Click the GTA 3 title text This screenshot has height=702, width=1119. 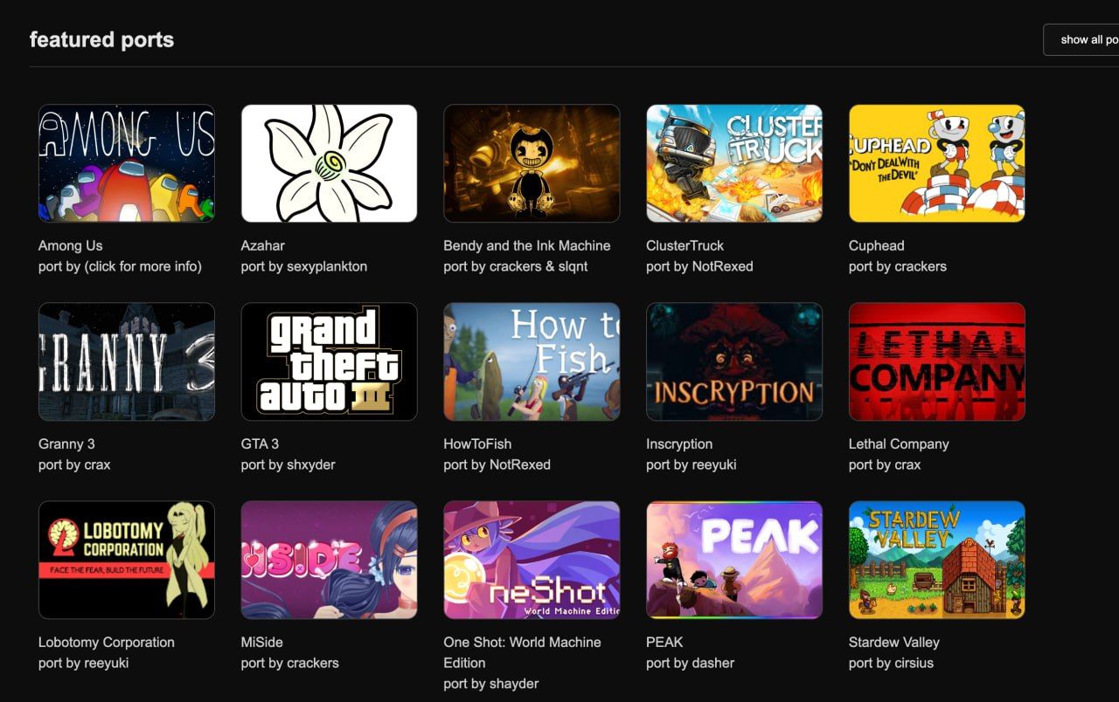click(261, 444)
